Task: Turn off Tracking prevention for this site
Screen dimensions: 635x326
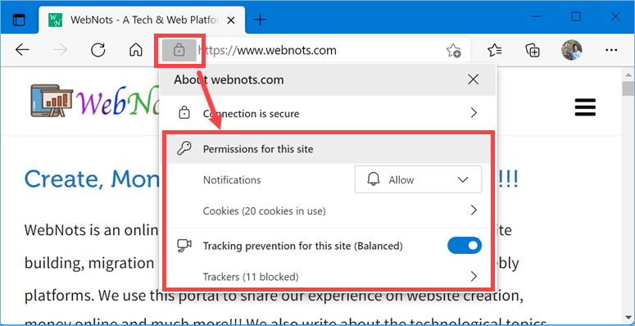Action: click(x=464, y=246)
